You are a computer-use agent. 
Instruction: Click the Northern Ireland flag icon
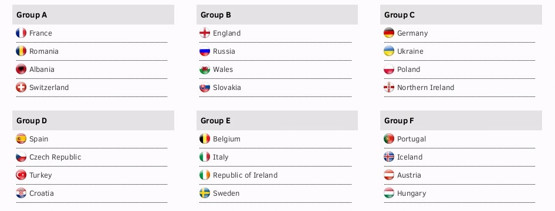[388, 87]
